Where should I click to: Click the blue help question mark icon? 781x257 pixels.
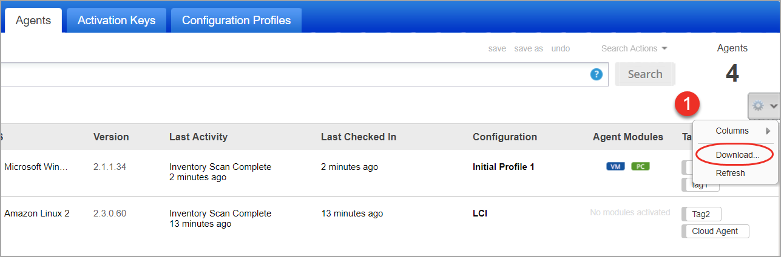click(597, 74)
